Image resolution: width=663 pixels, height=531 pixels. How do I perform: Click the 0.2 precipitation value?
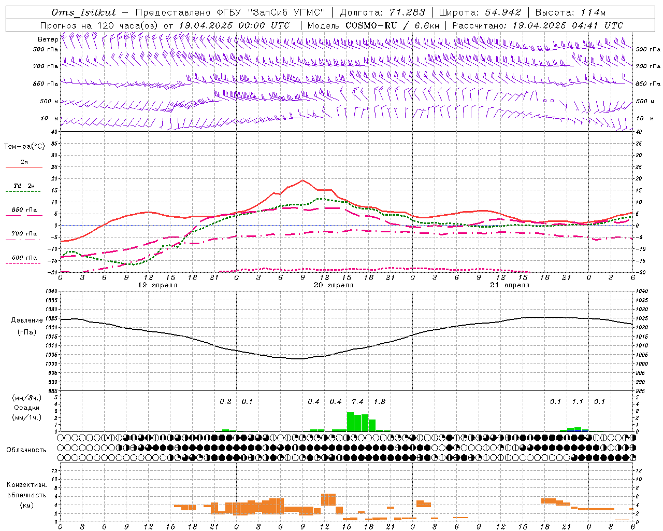(225, 401)
